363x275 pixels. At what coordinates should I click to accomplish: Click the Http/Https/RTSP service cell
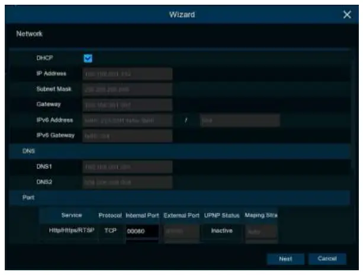coord(72,231)
